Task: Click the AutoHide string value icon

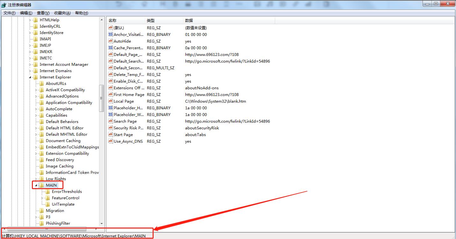Action: [111, 41]
